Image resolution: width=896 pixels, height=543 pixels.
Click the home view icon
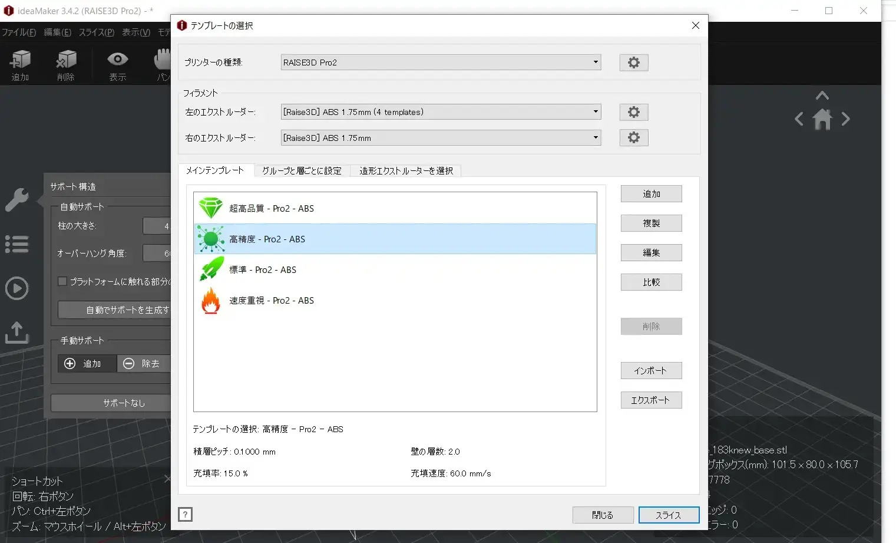(x=822, y=120)
